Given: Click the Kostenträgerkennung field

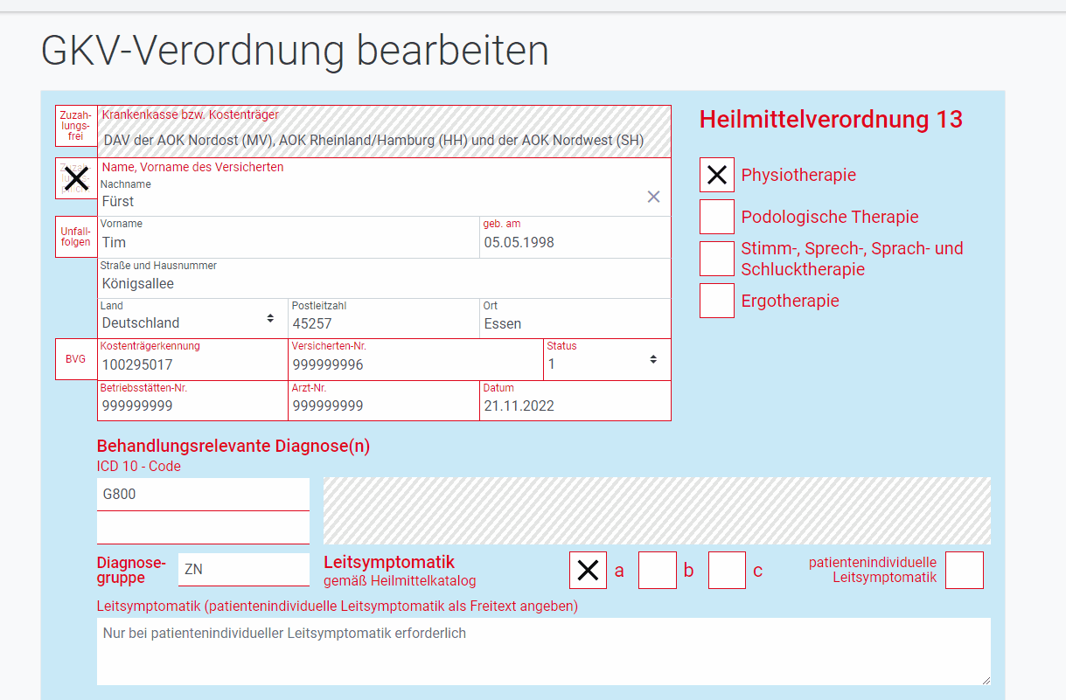Looking at the screenshot, I should click(x=192, y=359).
